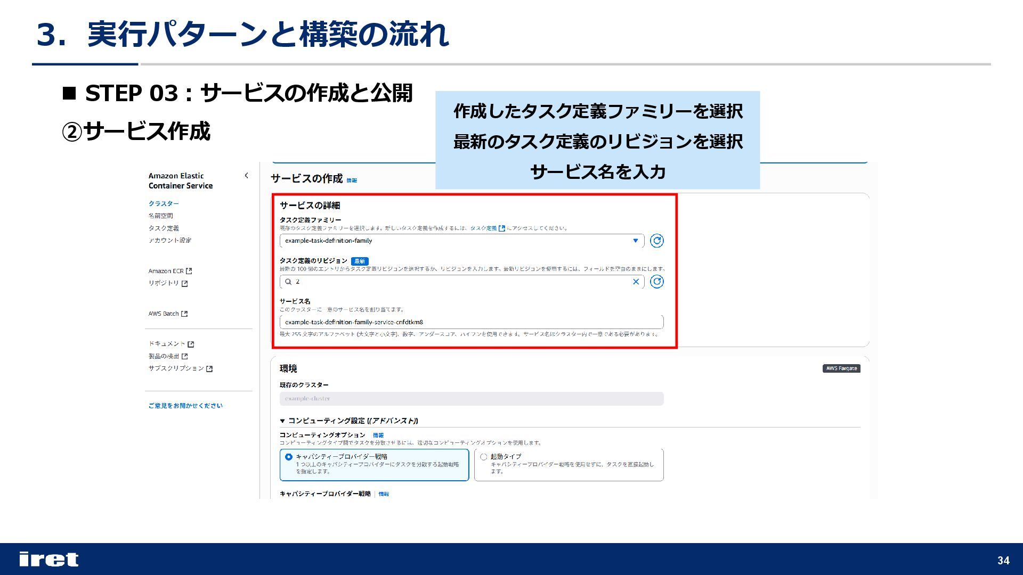Click 情報 link beside コンピューティングオプション
This screenshot has width=1023, height=575.
point(378,436)
